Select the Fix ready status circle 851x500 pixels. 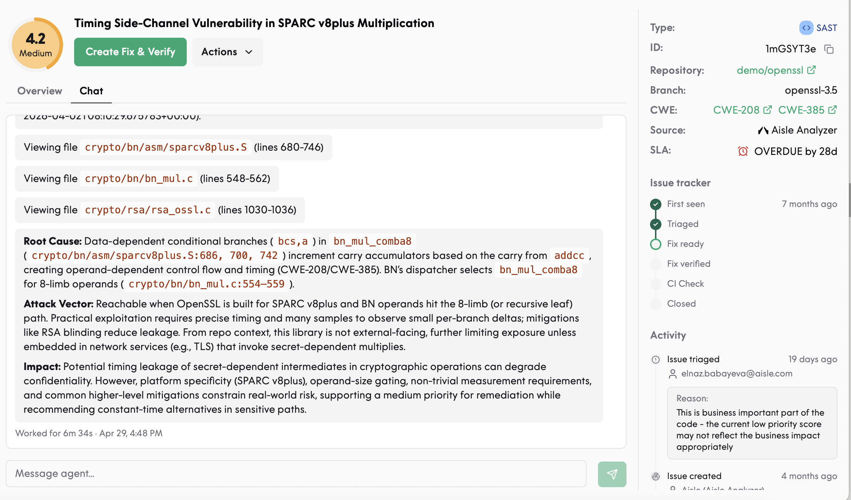click(656, 244)
